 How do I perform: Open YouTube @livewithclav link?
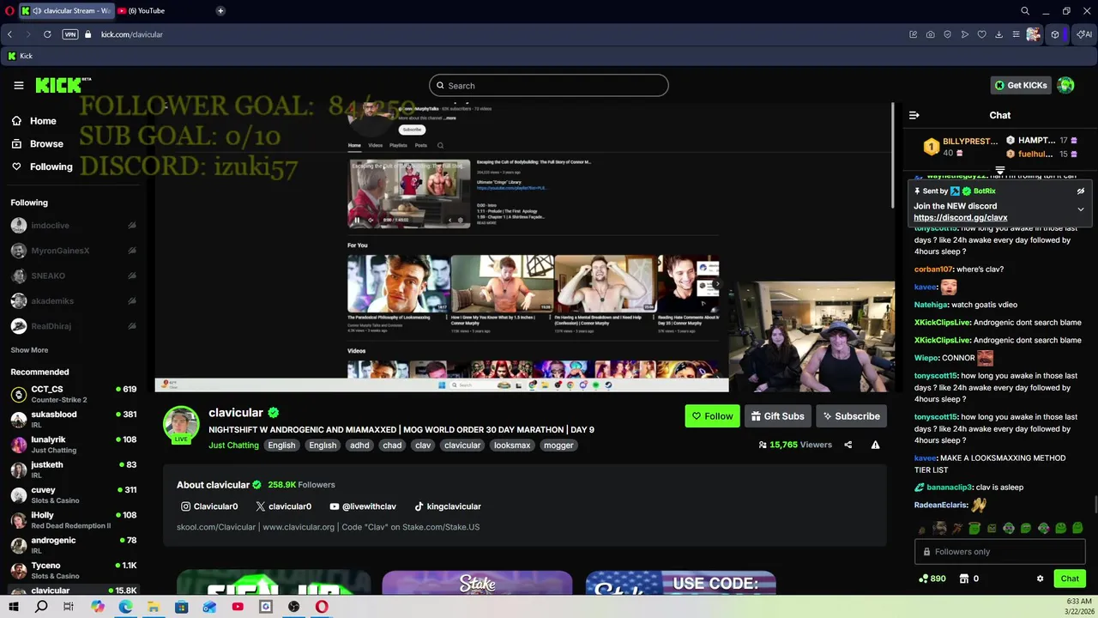[363, 506]
